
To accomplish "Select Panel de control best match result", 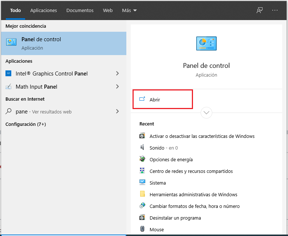I will 63,43.
